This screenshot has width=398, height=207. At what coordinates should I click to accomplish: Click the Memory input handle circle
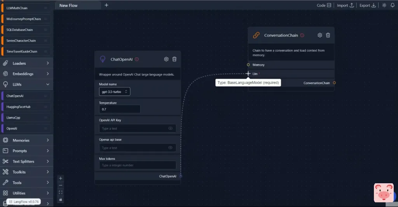coord(248,65)
